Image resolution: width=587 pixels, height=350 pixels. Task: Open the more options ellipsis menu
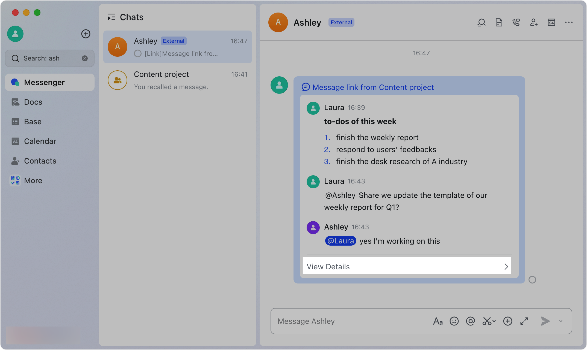click(569, 22)
